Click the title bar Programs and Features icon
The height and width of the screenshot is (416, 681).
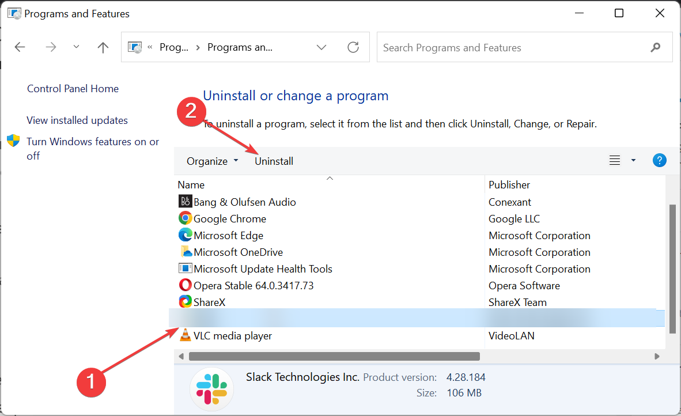[x=14, y=13]
